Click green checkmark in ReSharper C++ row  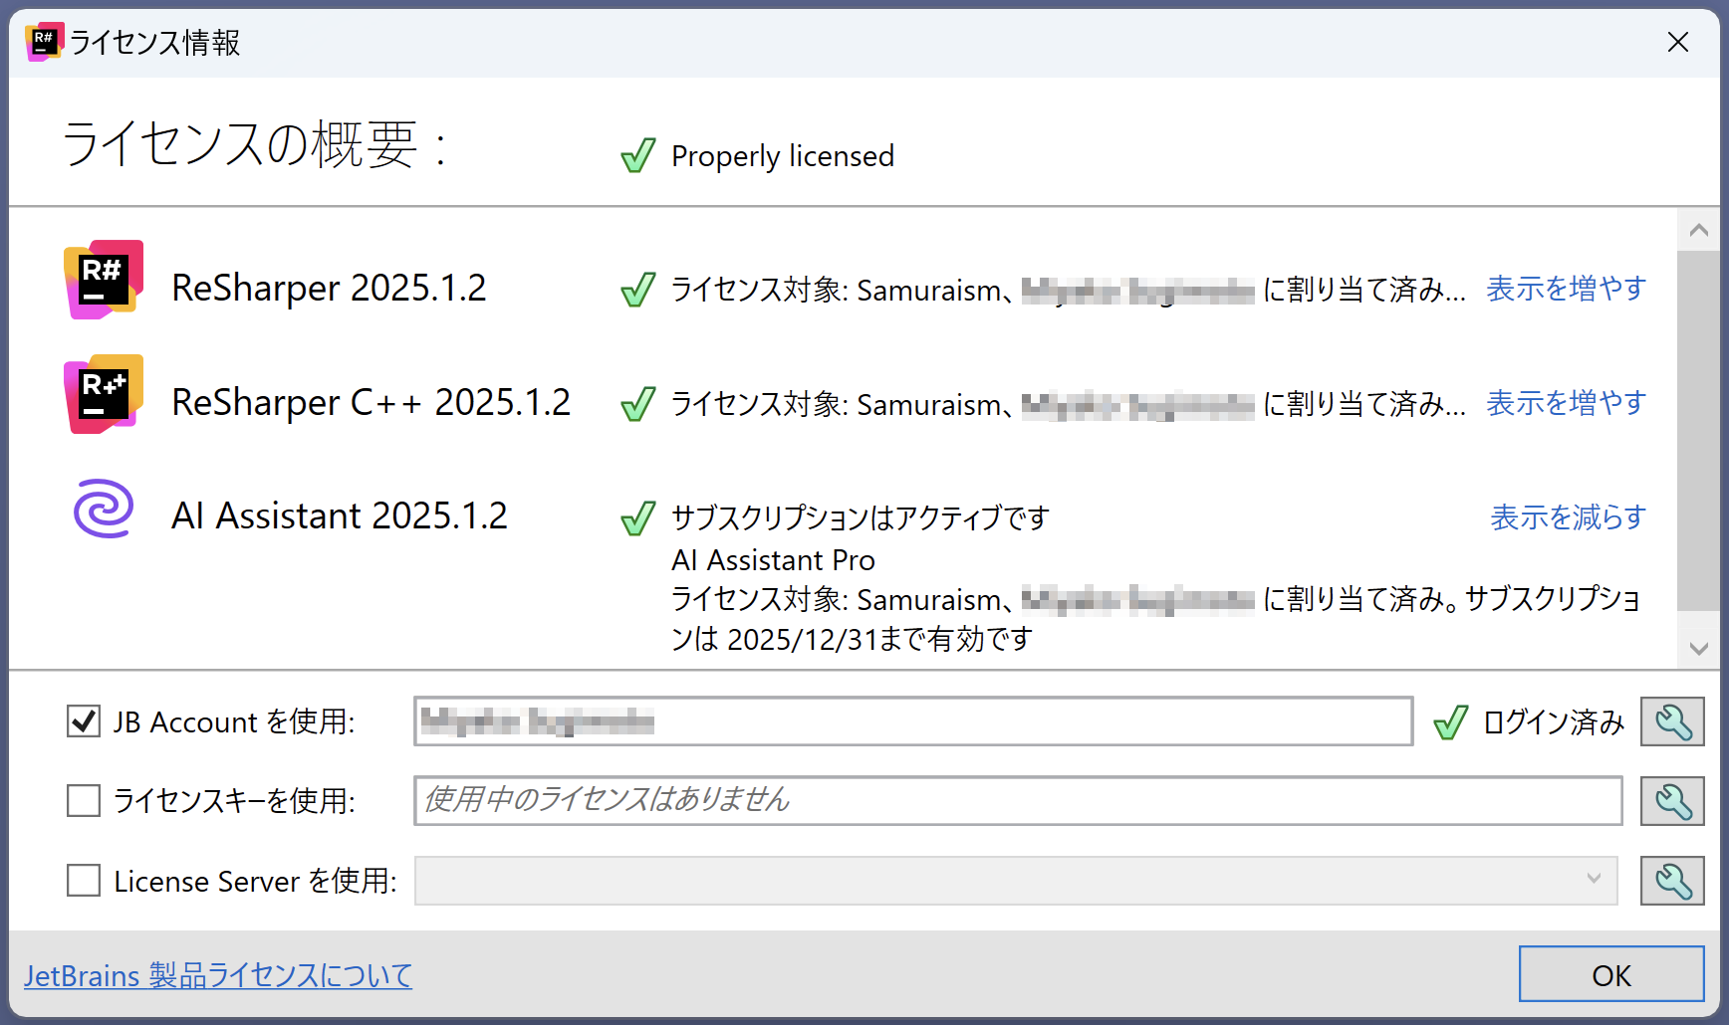point(637,404)
